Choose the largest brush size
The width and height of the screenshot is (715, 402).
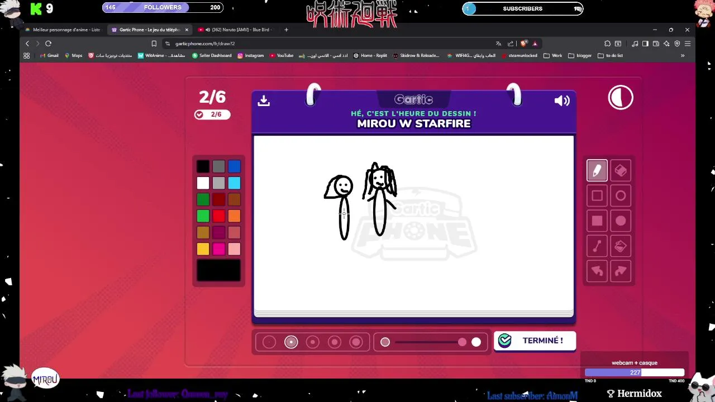pos(356,342)
